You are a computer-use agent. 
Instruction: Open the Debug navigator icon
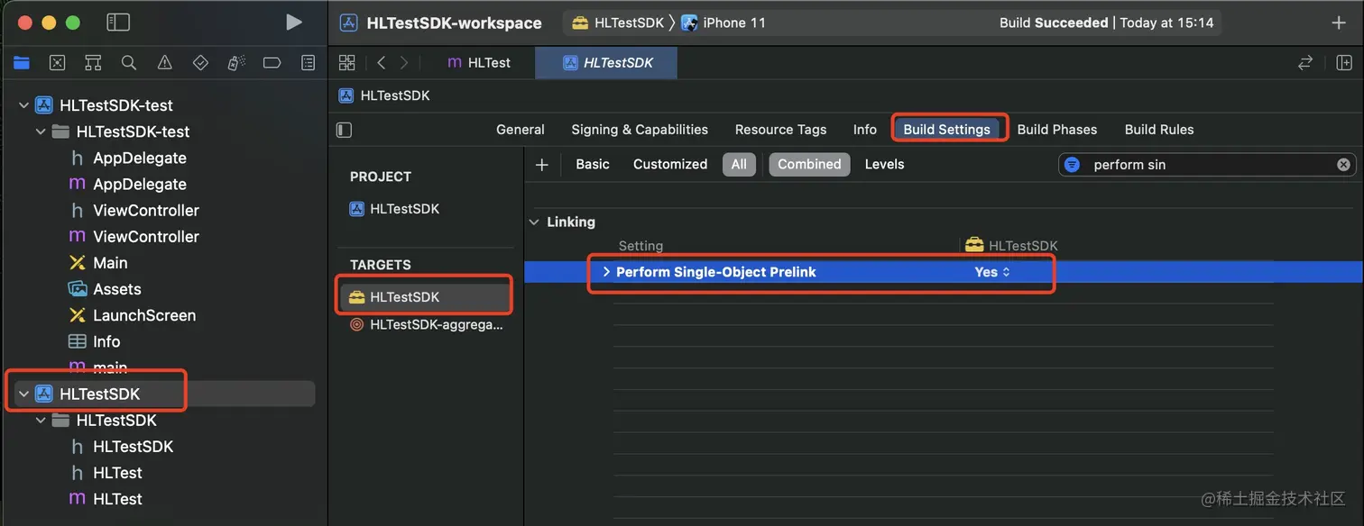[236, 63]
